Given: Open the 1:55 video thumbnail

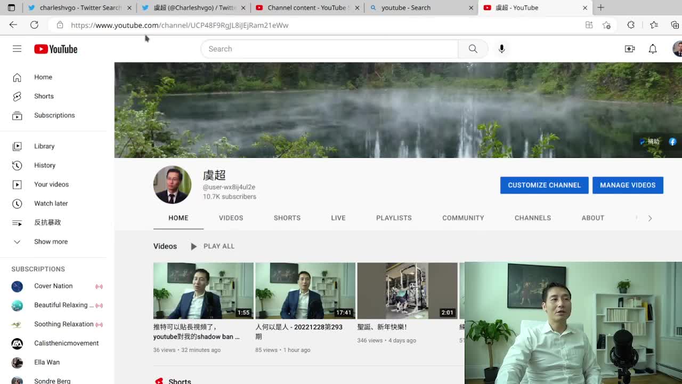Looking at the screenshot, I should tap(204, 291).
